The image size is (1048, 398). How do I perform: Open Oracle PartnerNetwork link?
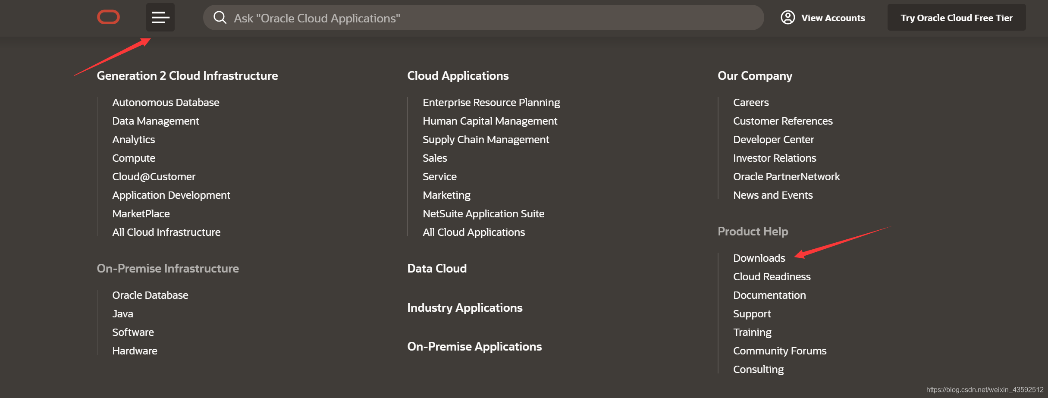(786, 176)
